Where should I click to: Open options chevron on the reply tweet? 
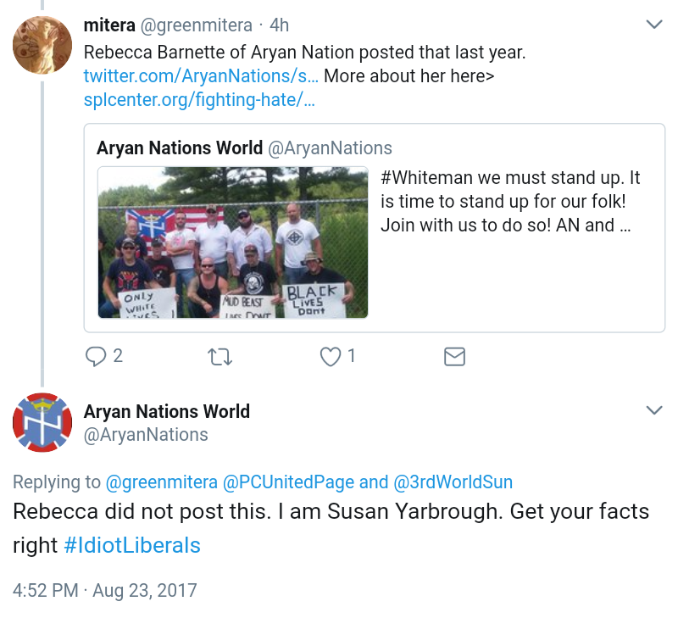click(654, 410)
